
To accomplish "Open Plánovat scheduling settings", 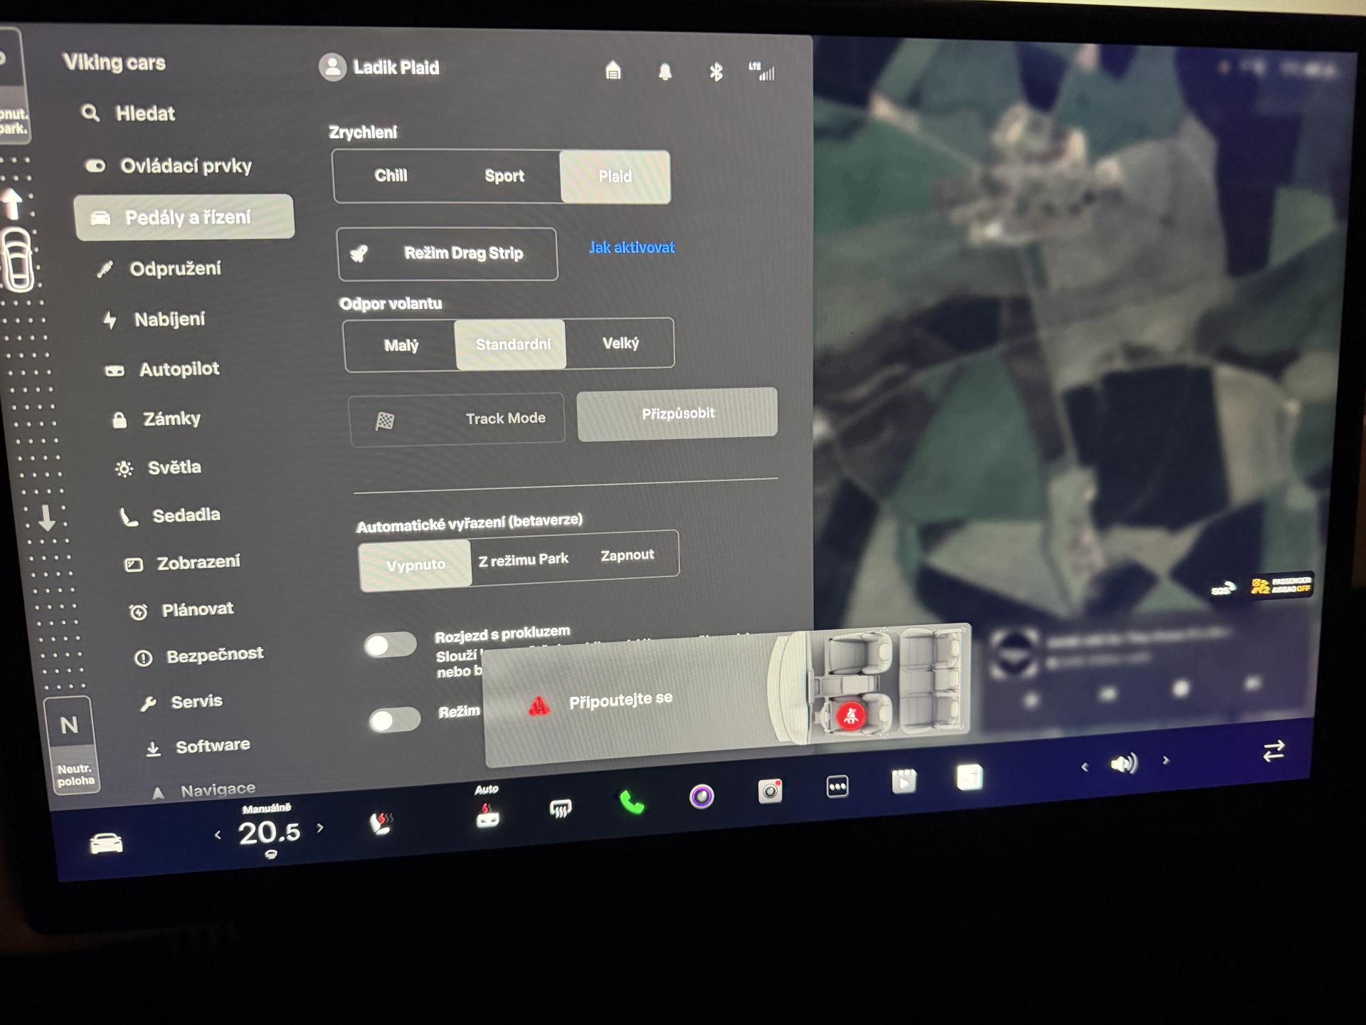I will click(x=181, y=610).
